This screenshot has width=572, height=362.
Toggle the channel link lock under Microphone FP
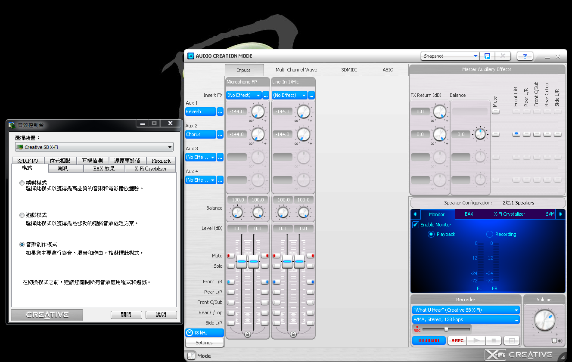coord(248,334)
